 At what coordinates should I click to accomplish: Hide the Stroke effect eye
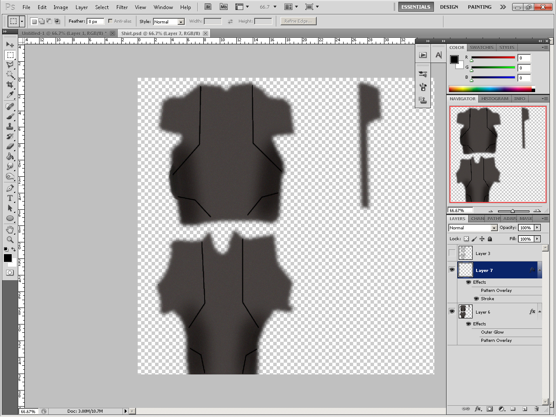[x=476, y=299]
